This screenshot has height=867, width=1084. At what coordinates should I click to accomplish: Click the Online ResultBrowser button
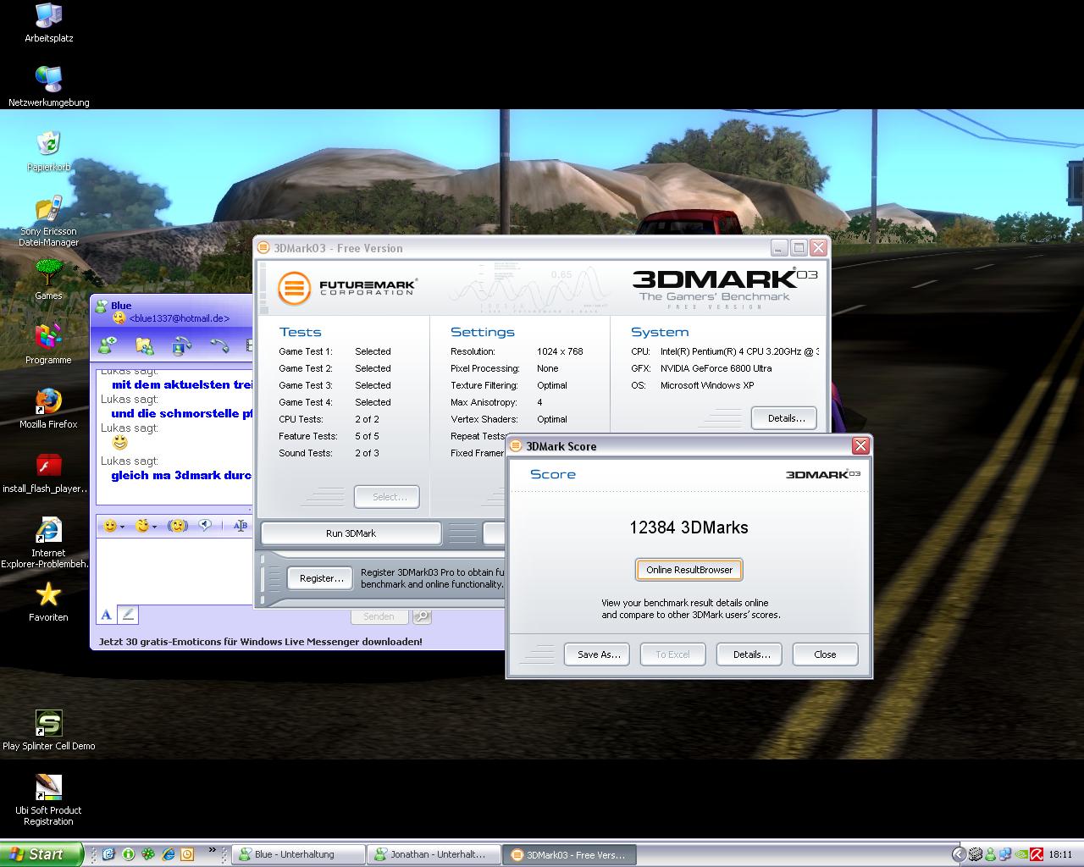689,570
